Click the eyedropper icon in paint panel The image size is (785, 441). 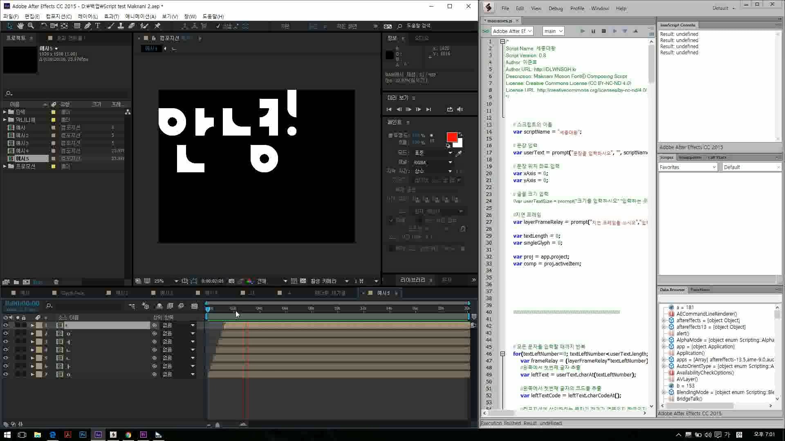(x=459, y=153)
